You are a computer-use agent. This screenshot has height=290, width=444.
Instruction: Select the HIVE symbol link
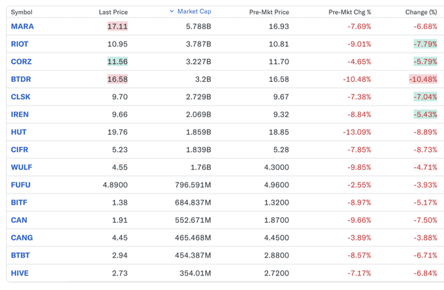(20, 273)
